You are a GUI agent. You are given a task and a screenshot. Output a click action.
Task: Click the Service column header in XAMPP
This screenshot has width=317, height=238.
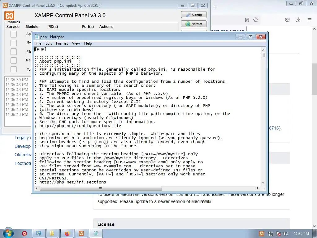tap(13, 27)
